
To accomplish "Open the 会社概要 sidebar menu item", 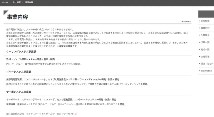I will pos(205,21).
